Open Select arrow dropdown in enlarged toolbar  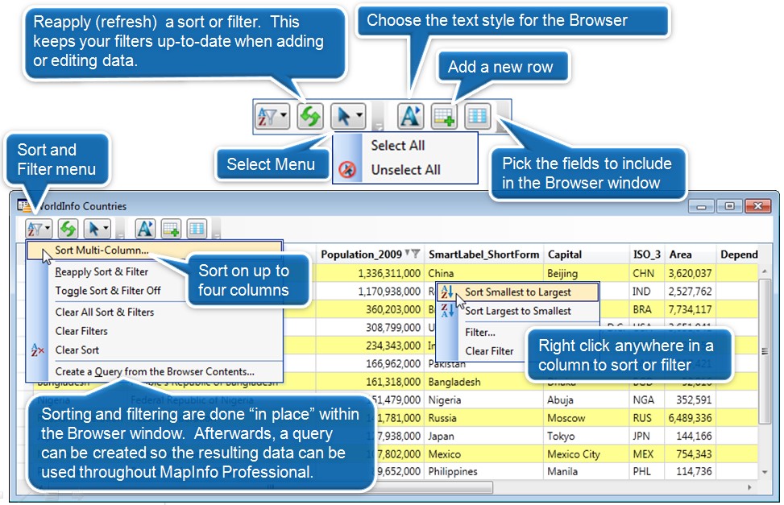point(349,116)
